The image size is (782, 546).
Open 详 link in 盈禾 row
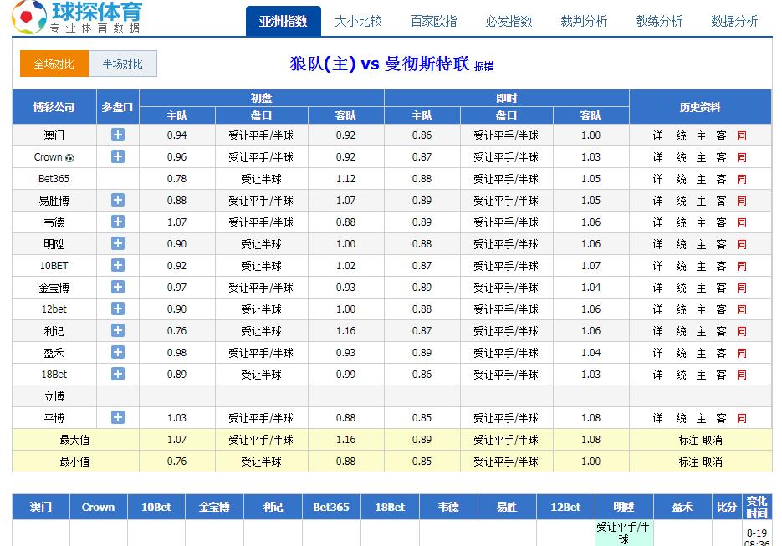coord(658,353)
